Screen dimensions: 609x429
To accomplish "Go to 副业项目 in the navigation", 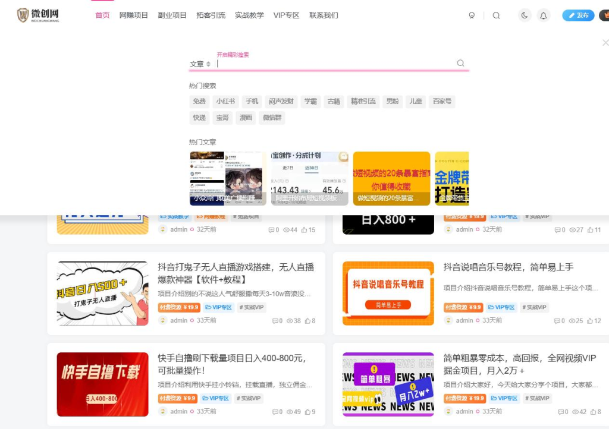I will tap(172, 15).
